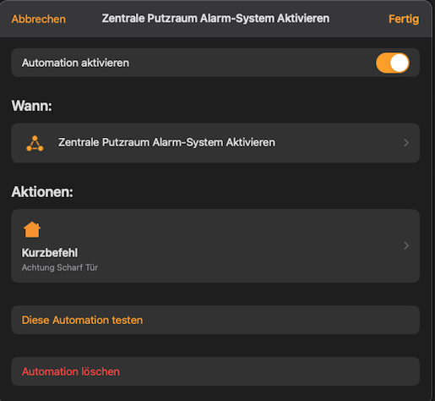Confirm with the Fertig button
This screenshot has width=435, height=401.
[x=404, y=19]
